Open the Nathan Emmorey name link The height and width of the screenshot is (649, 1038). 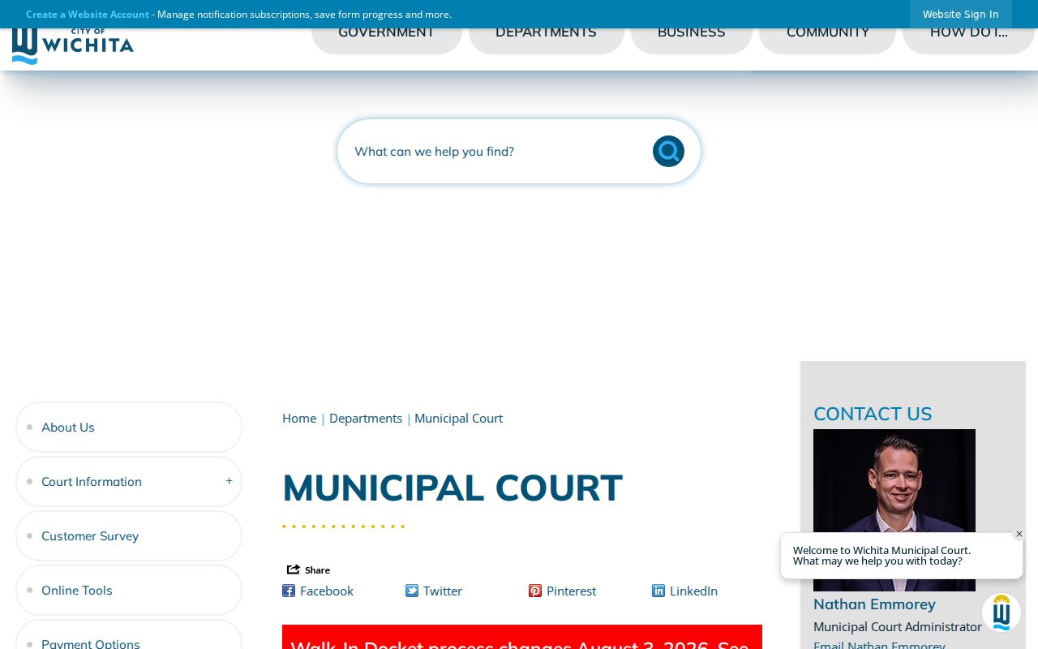874,604
